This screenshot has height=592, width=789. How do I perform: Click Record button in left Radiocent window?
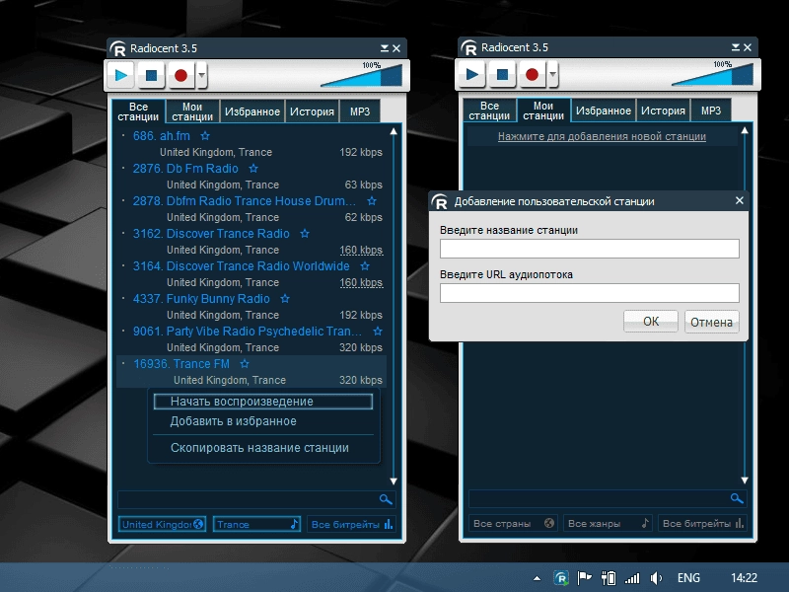pos(181,76)
